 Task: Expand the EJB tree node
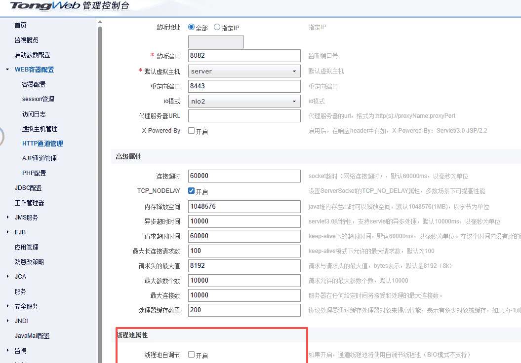click(7, 232)
